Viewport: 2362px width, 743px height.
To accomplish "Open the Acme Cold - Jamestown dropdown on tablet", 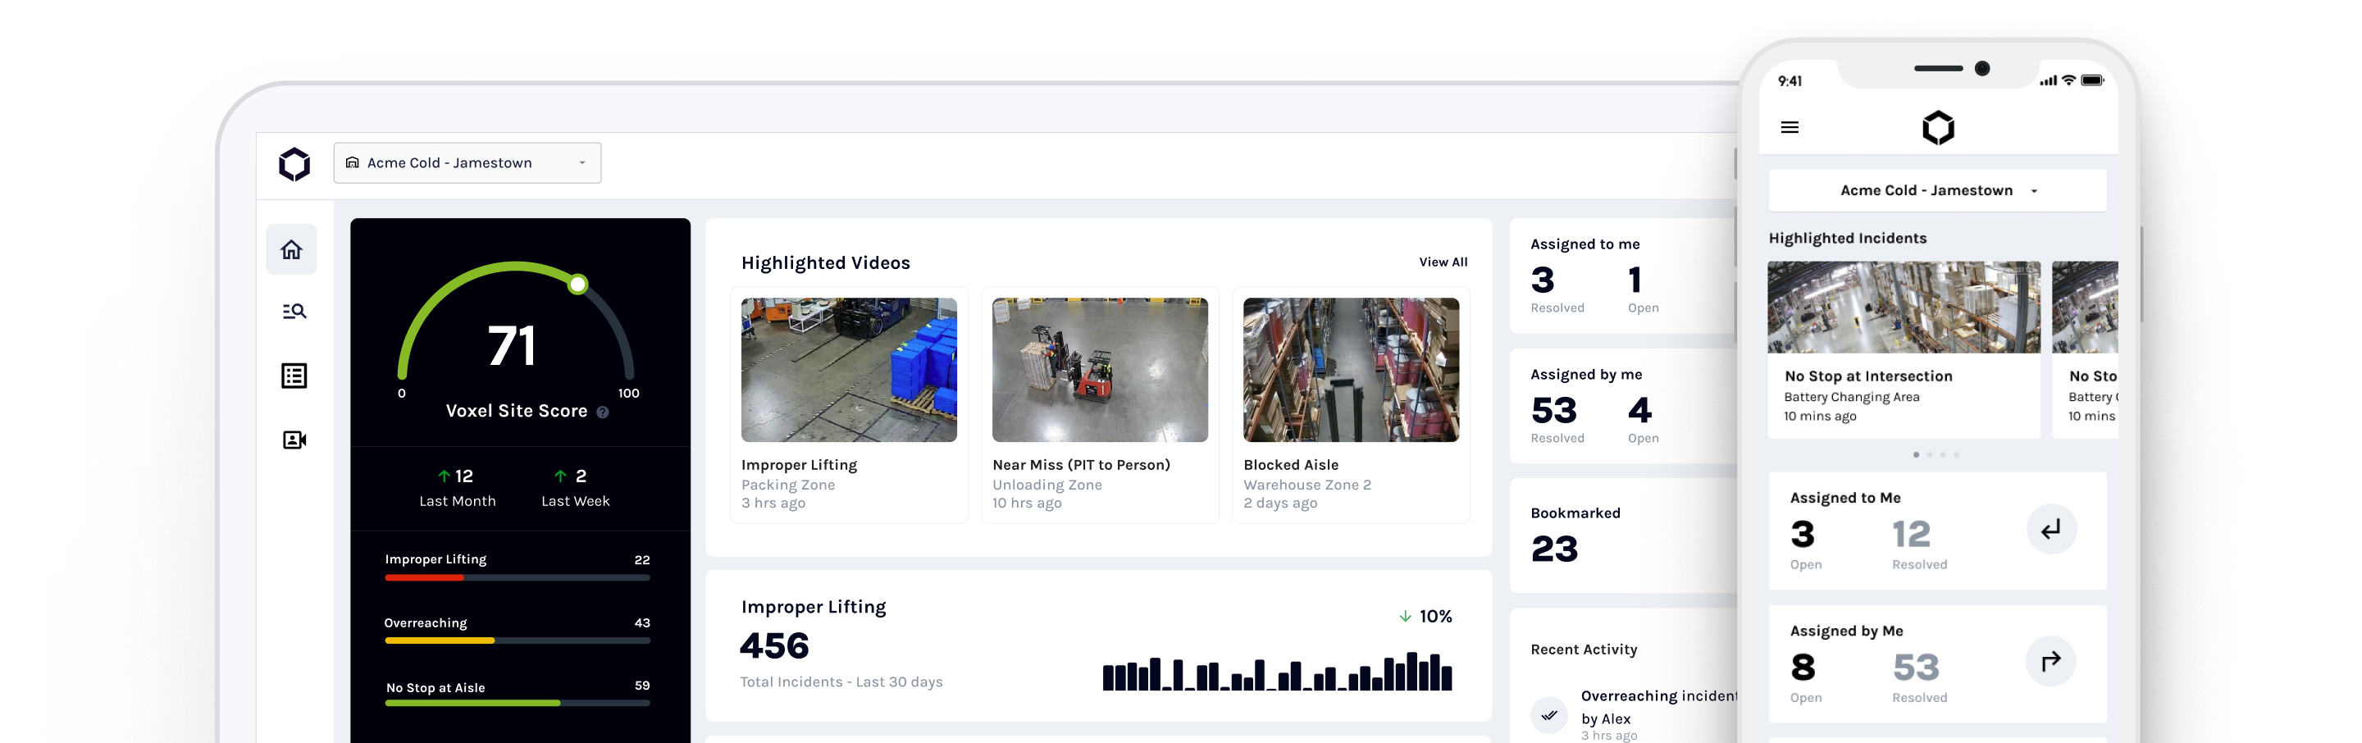I will click(x=467, y=162).
